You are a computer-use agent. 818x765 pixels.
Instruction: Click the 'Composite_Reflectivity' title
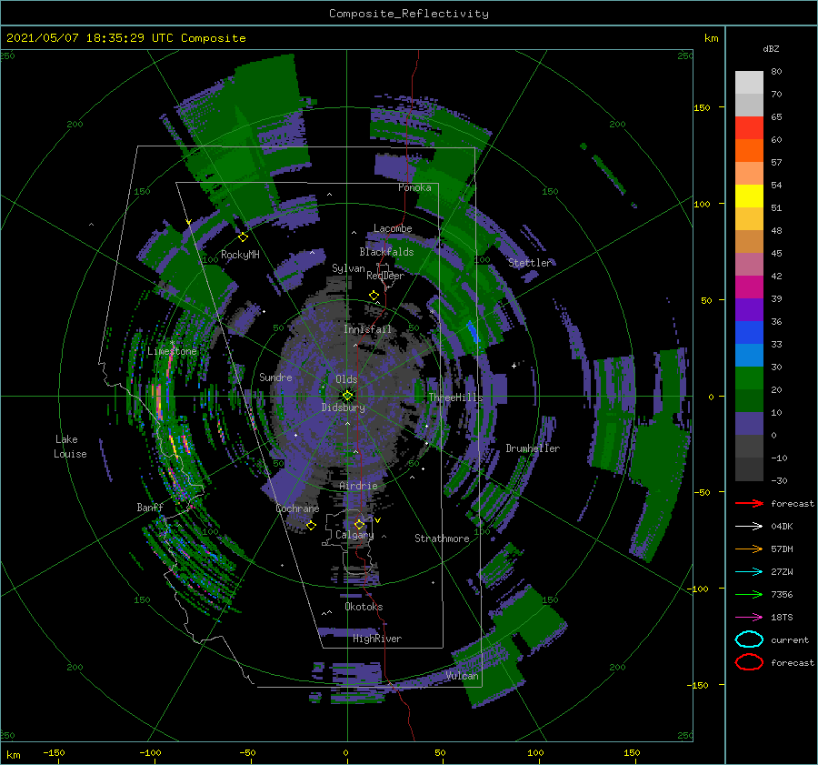409,14
